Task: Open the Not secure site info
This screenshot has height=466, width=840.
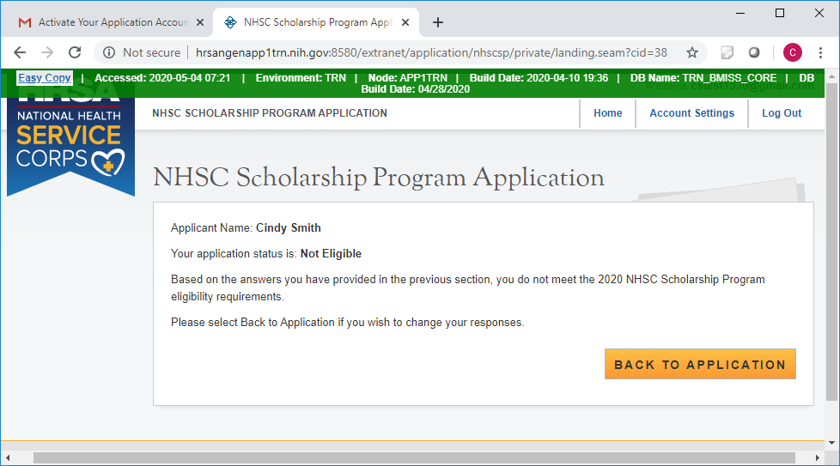Action: click(142, 52)
